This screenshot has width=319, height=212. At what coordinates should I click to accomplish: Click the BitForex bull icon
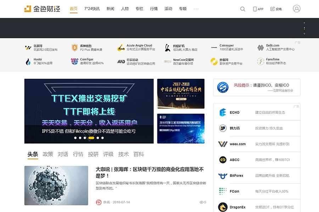click(x=223, y=176)
